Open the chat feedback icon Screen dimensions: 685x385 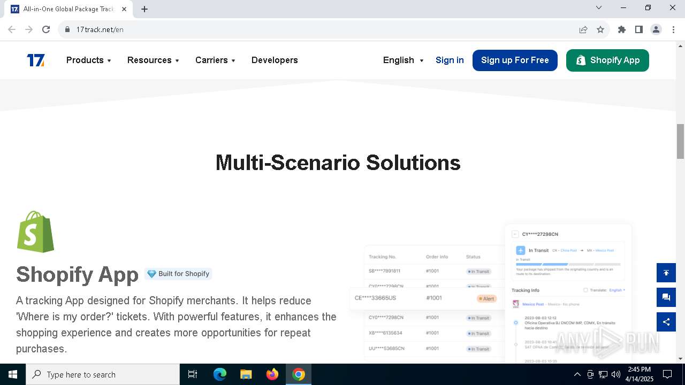666,297
